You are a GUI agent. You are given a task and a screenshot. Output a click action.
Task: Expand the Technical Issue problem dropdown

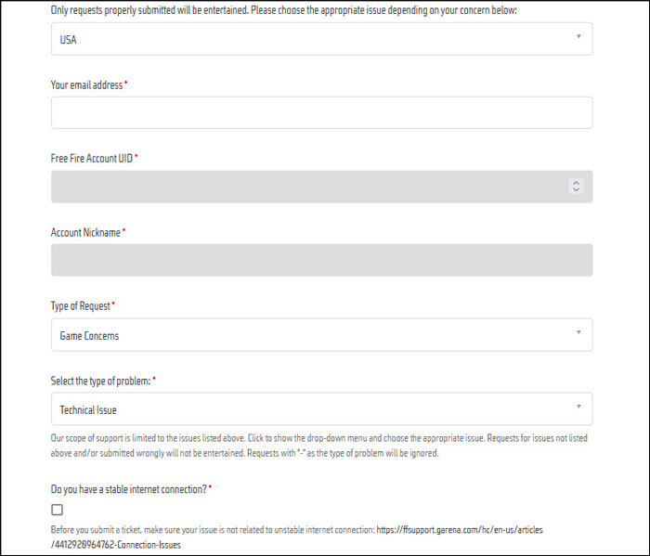tap(321, 409)
